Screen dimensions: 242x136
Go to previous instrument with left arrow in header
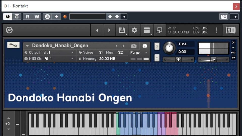(97, 30)
